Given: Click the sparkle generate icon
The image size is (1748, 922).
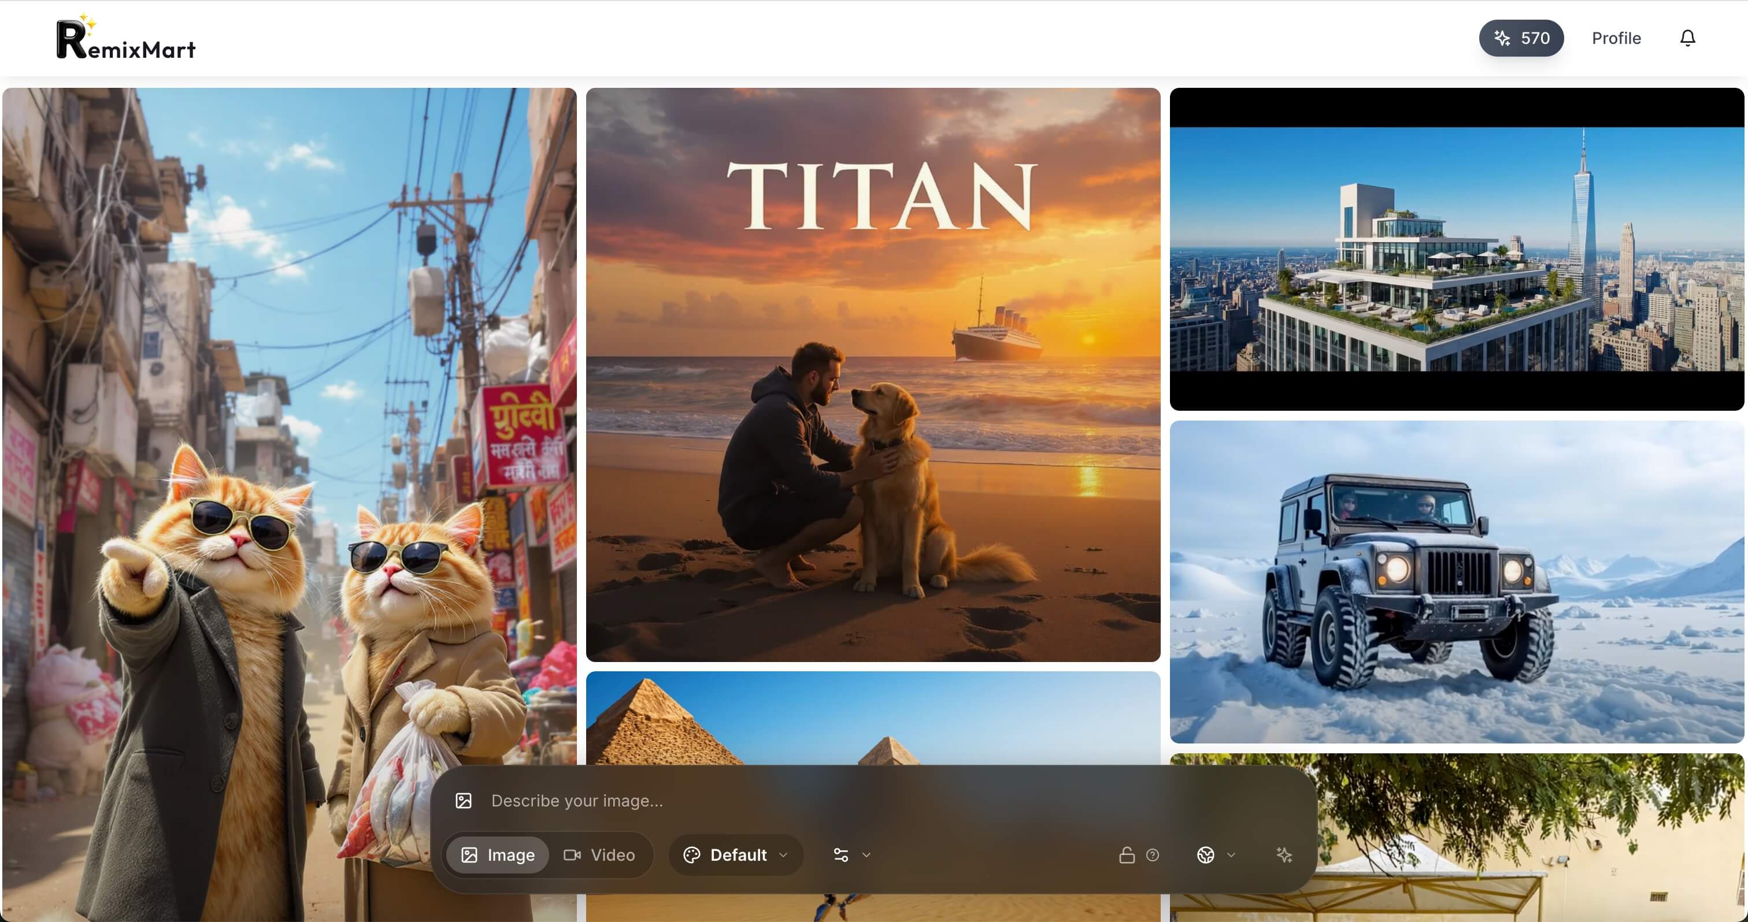Looking at the screenshot, I should click(1284, 855).
